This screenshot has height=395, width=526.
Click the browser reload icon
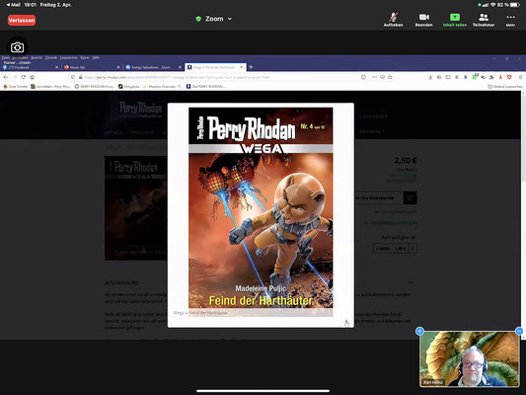coord(24,77)
